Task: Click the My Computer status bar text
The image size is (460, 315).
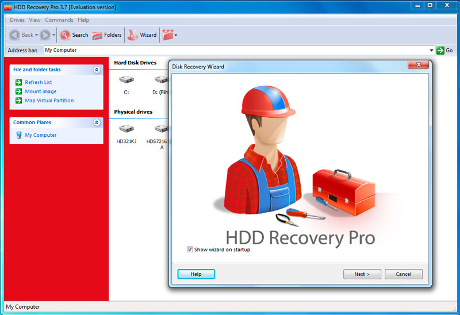Action: coord(23,307)
